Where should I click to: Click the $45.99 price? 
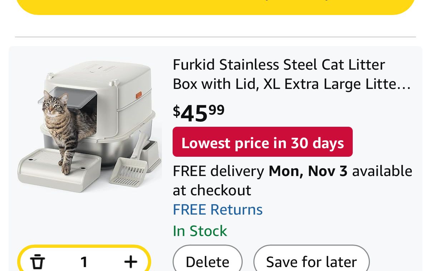pos(199,112)
